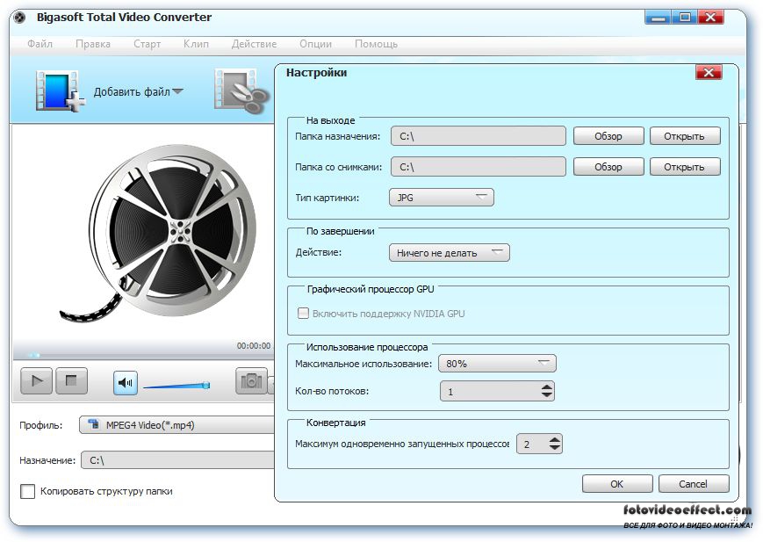Decrease Кол-во потоков with down arrow
This screenshot has width=763, height=542.
[x=547, y=395]
